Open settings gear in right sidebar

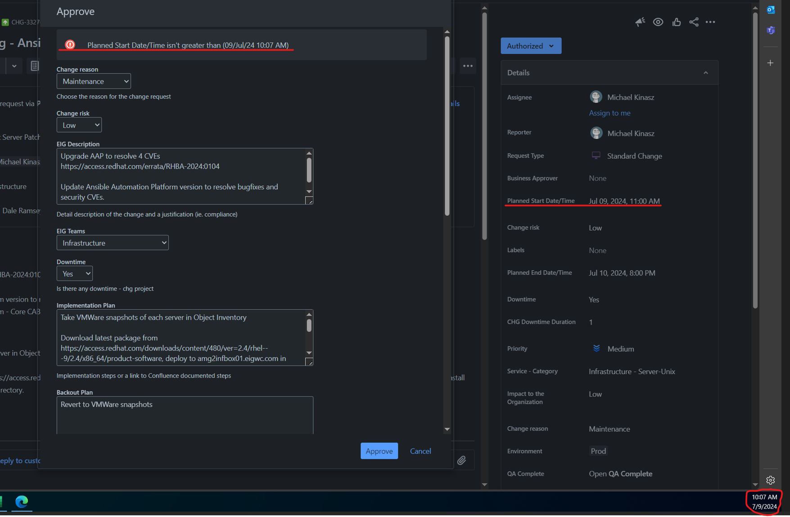coord(771,480)
